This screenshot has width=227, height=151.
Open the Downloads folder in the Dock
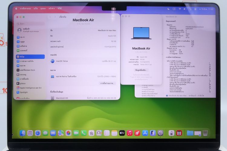tap(190, 133)
